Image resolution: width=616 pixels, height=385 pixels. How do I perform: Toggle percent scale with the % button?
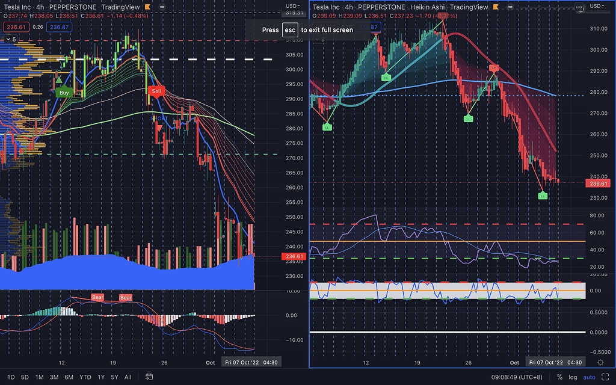559,377
